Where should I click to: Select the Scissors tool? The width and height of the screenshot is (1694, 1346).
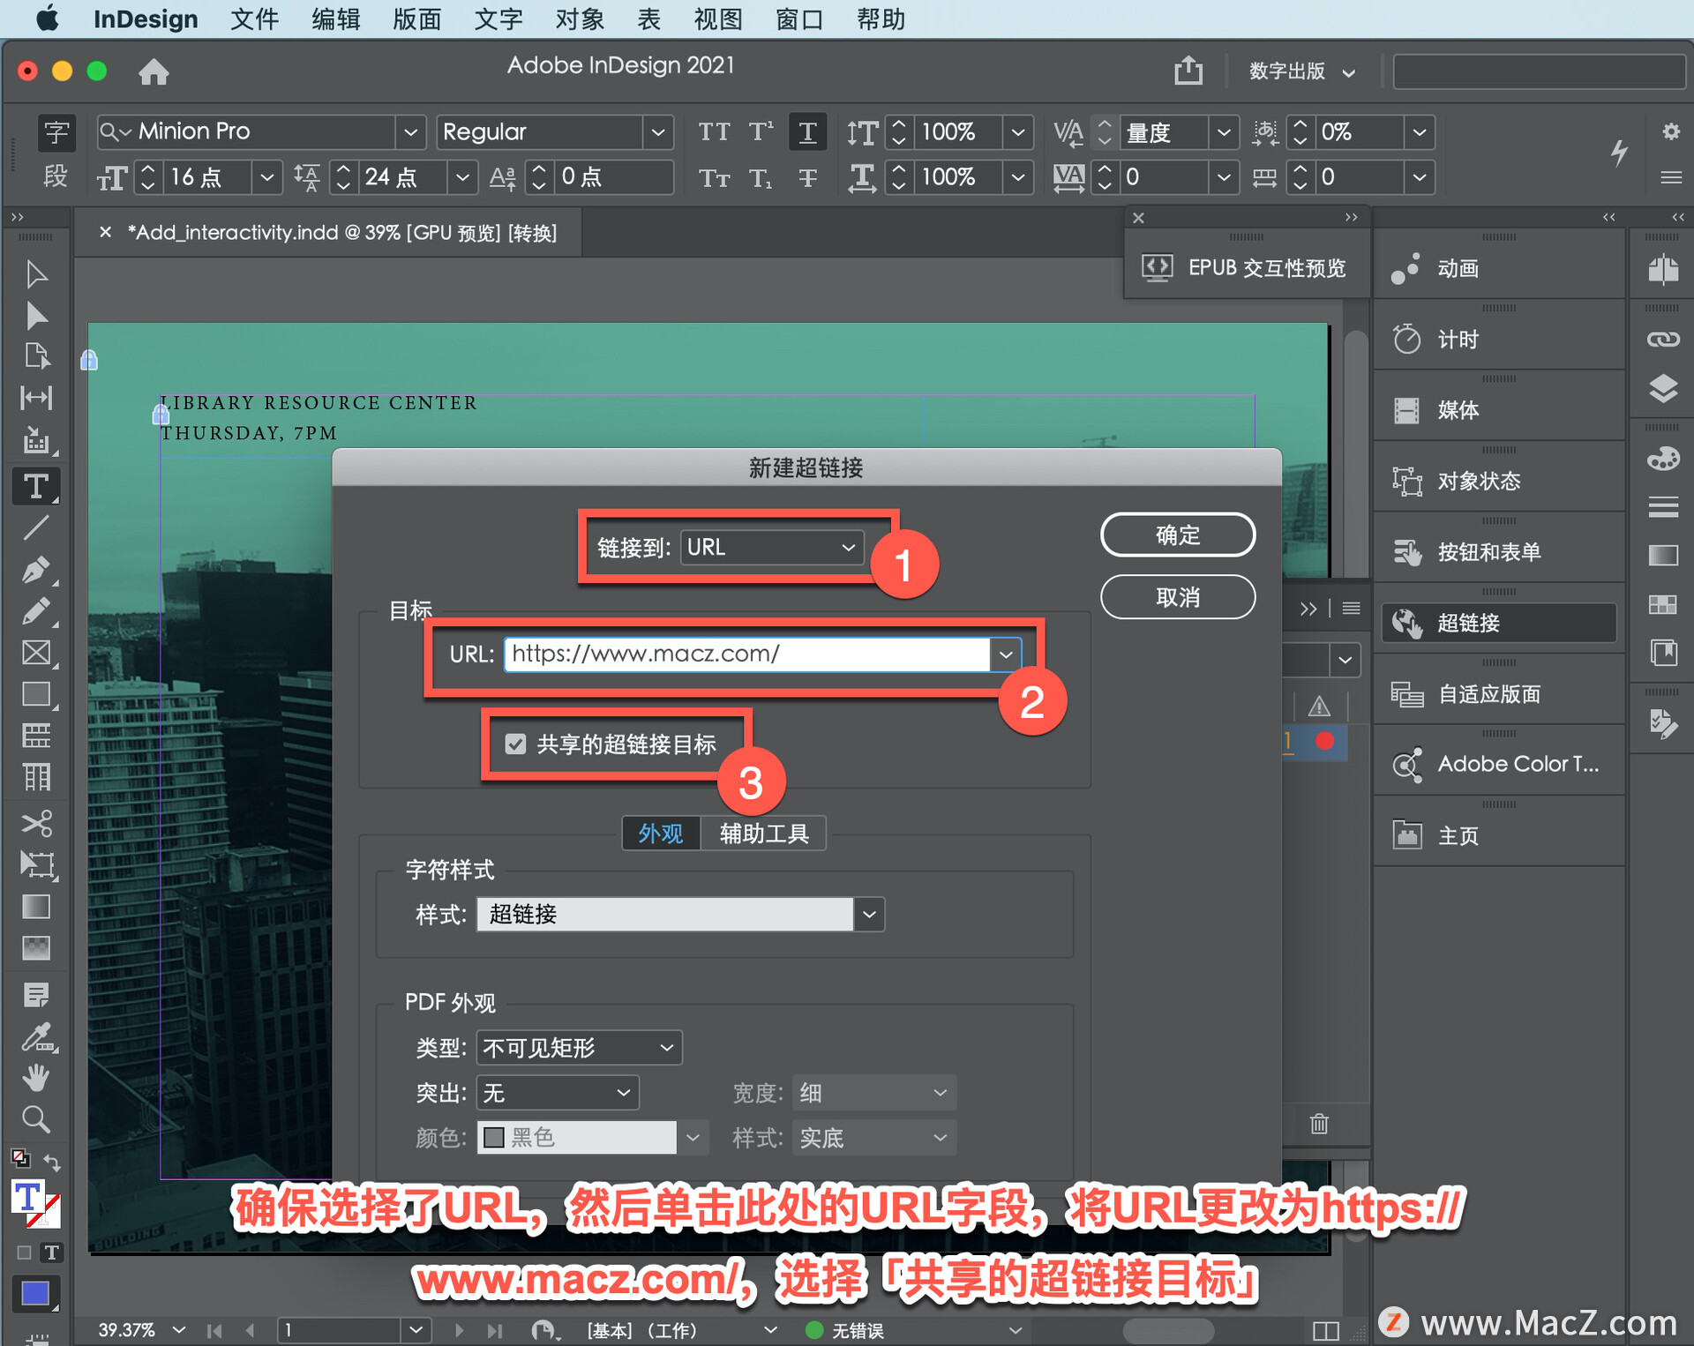coord(36,823)
